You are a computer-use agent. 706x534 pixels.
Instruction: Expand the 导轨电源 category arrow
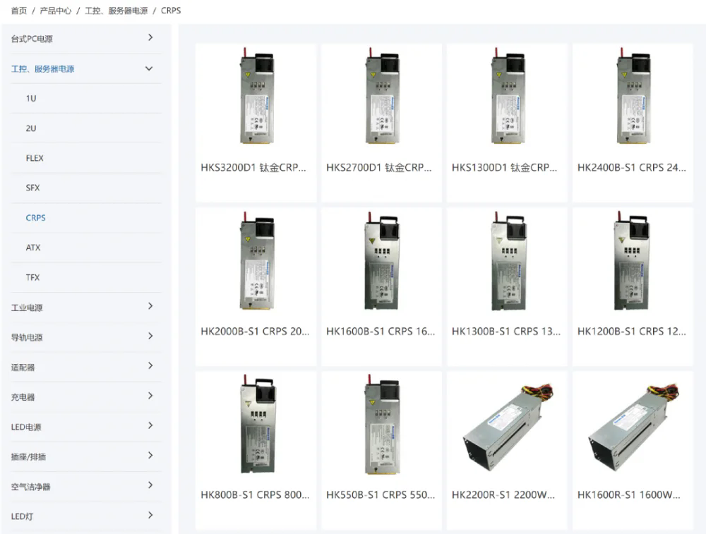150,336
